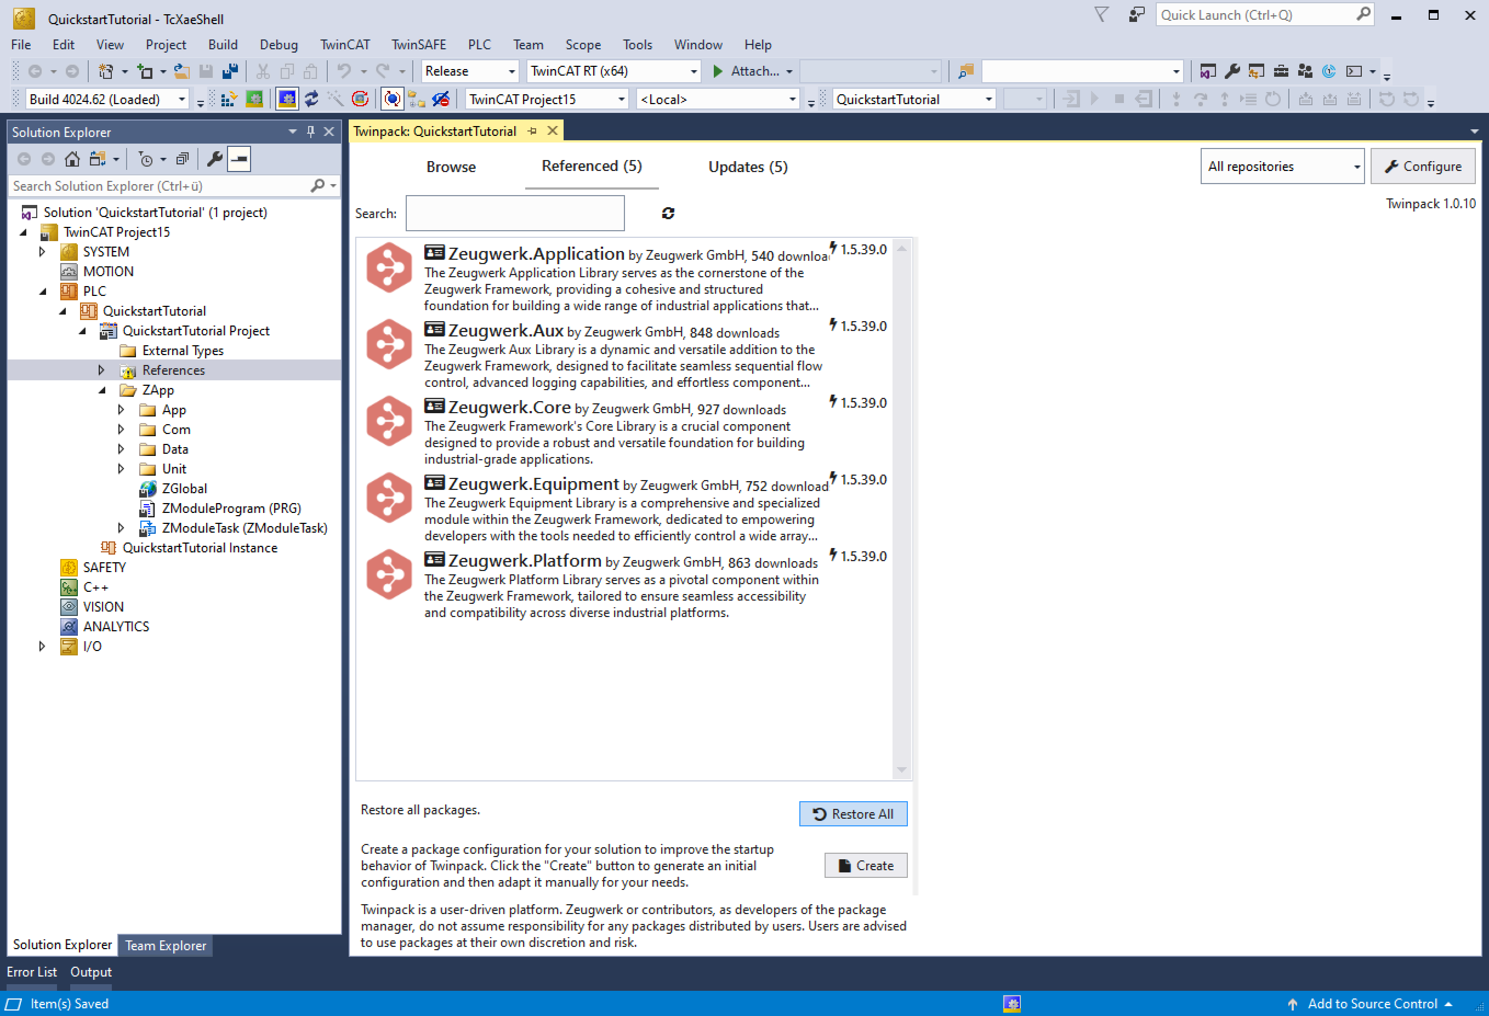Collapse the ZApp folder node
The width and height of the screenshot is (1489, 1016).
click(x=102, y=390)
